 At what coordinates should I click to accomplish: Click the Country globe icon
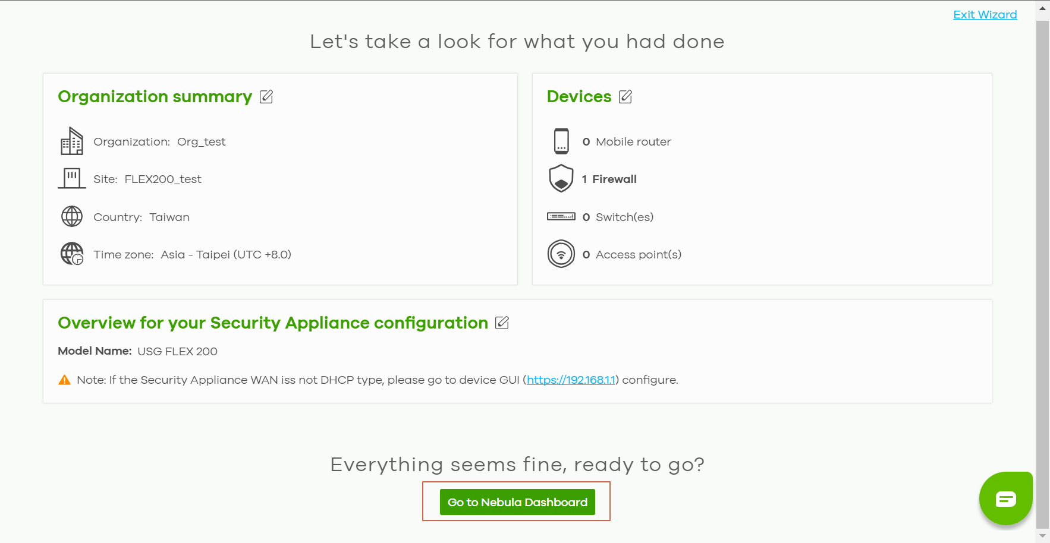(x=72, y=216)
